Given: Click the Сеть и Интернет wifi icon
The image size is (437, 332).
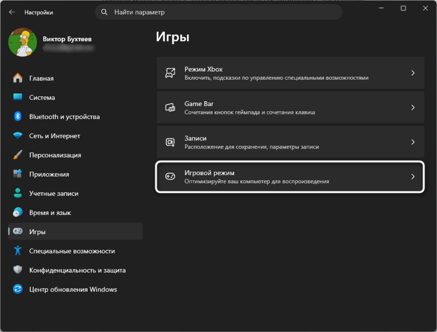Looking at the screenshot, I should coord(17,135).
